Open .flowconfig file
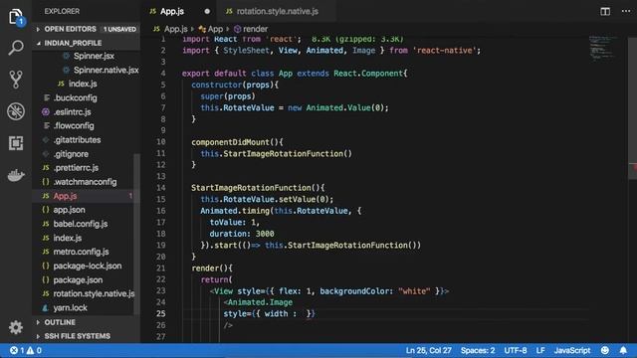Viewport: 637px width, 358px height. tap(74, 126)
